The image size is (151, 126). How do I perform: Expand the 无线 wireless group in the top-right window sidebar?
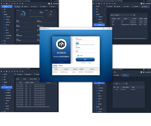(99, 9)
